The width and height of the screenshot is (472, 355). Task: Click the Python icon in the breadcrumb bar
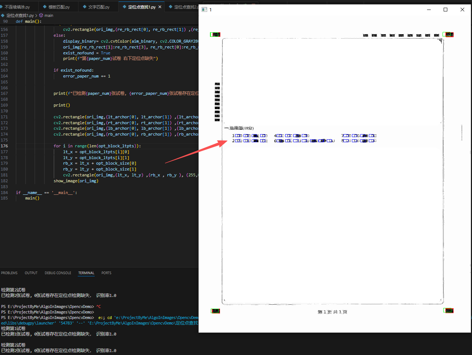[3, 15]
